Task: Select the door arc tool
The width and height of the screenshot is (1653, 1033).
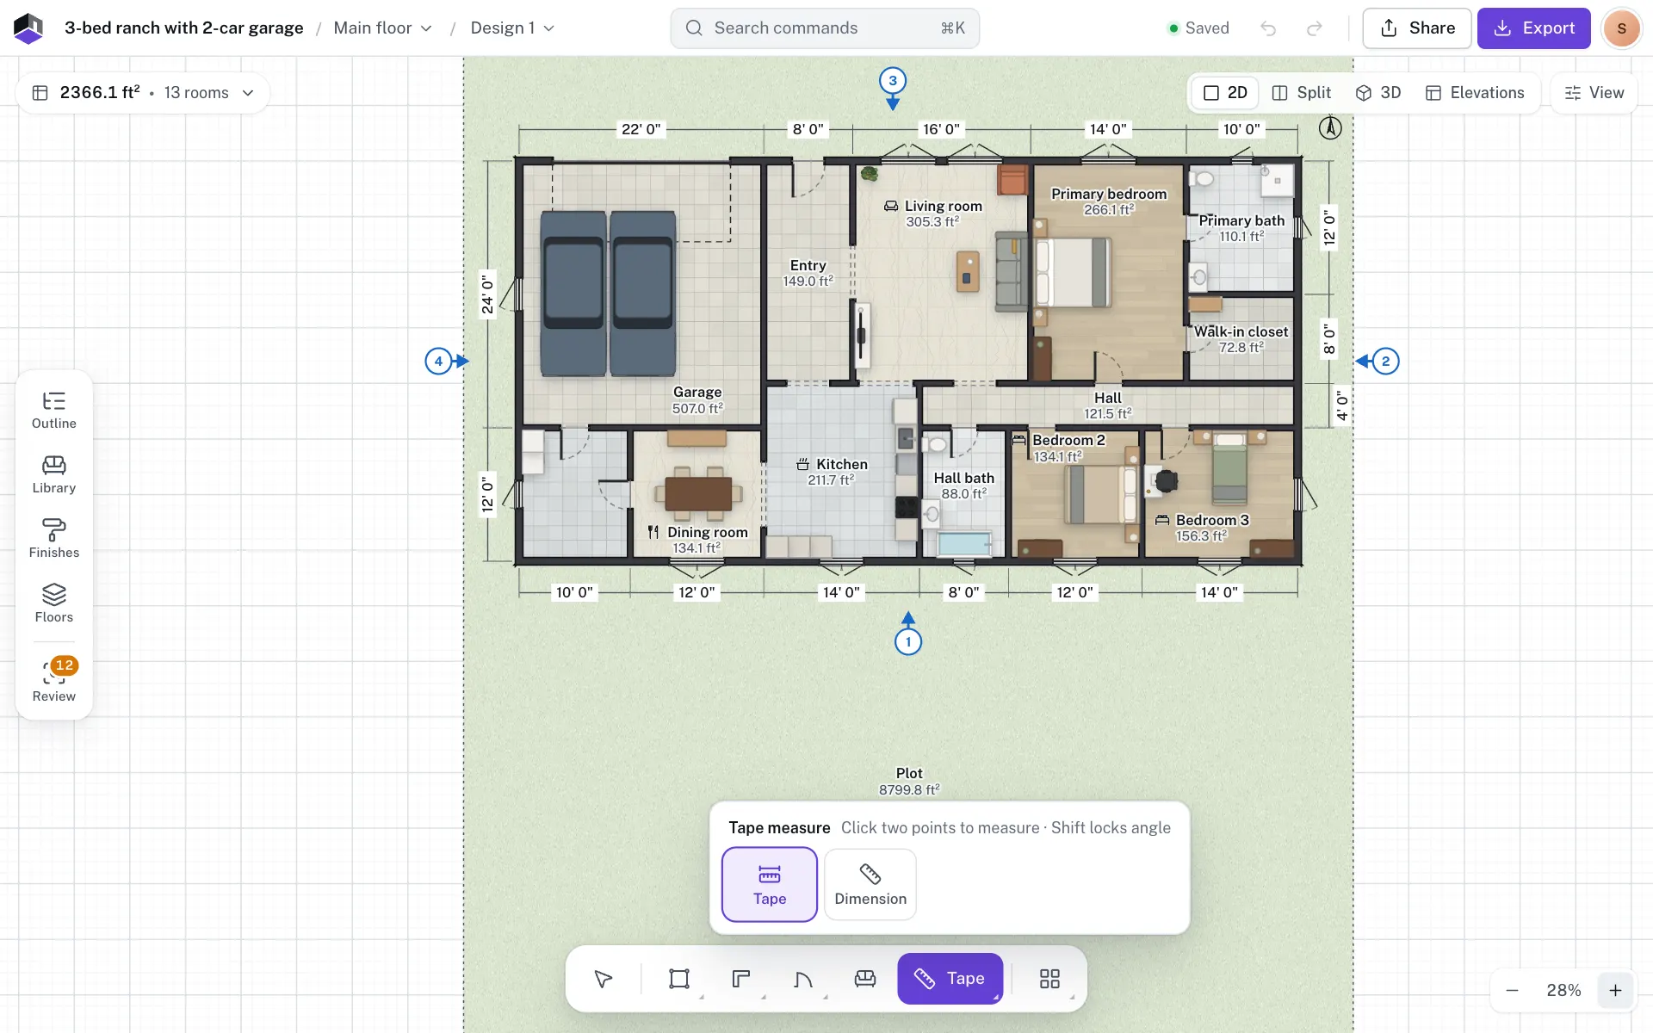Action: pos(803,979)
